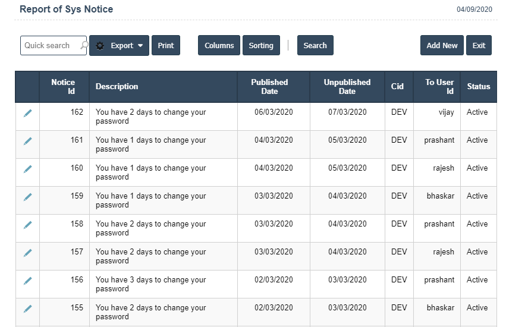The height and width of the screenshot is (327, 506).
Task: Sort by Published Date column header
Action: [269, 87]
